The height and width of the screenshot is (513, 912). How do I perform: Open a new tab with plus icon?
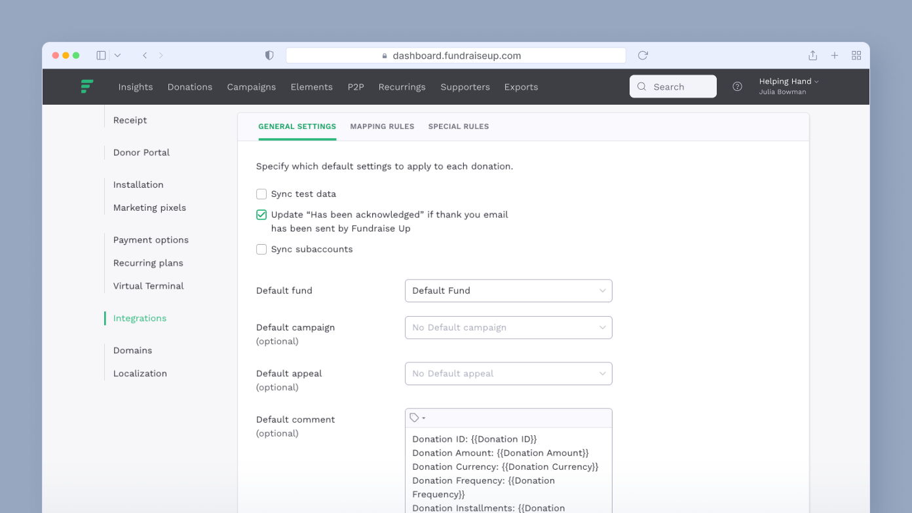pos(835,56)
